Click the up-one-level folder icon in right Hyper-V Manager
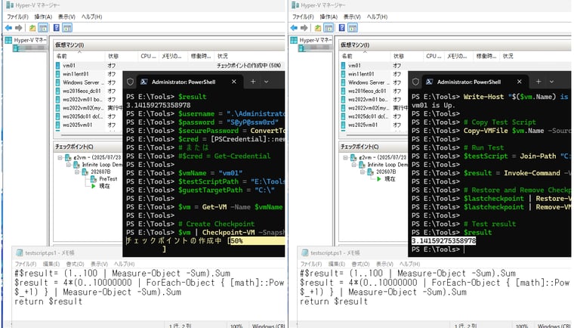The image size is (574, 328). (318, 27)
